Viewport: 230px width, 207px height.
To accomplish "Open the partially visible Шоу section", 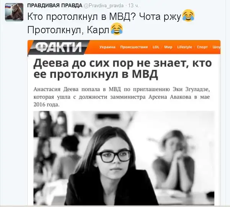I will click(216, 47).
